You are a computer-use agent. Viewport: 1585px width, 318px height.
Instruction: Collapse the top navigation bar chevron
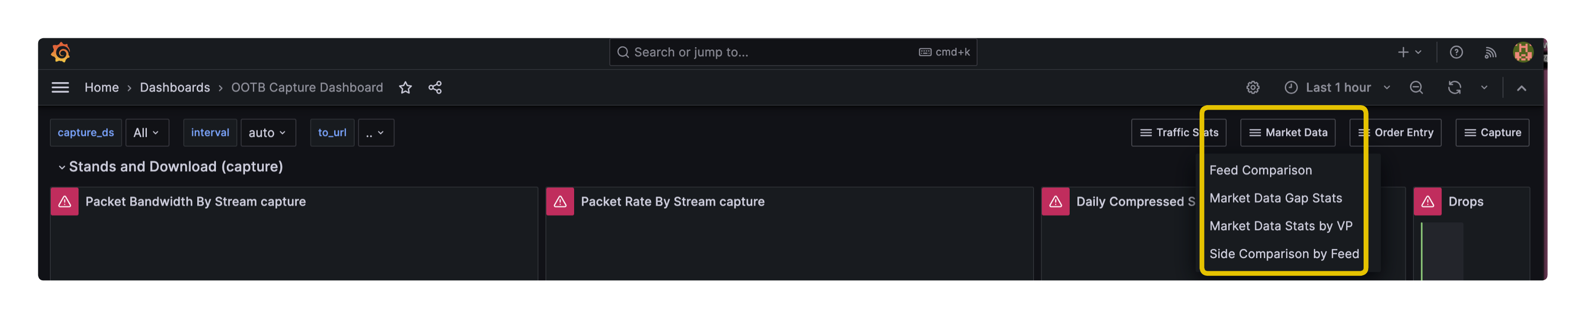point(1521,88)
